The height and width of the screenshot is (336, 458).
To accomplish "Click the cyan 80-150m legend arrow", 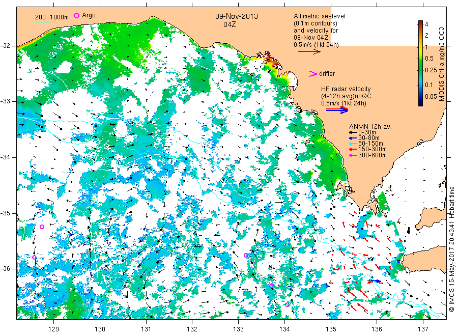I will [353, 144].
